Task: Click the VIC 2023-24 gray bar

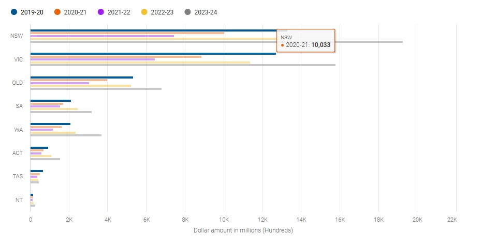Action: pos(182,65)
